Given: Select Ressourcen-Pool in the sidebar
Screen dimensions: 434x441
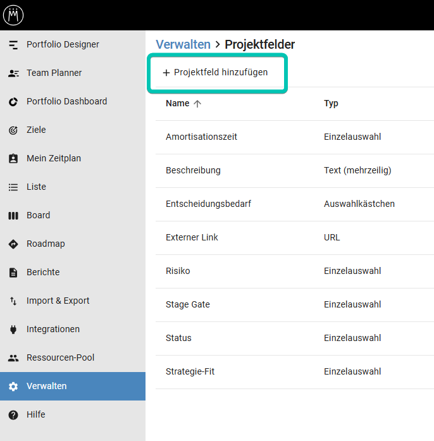Looking at the screenshot, I should tap(60, 358).
